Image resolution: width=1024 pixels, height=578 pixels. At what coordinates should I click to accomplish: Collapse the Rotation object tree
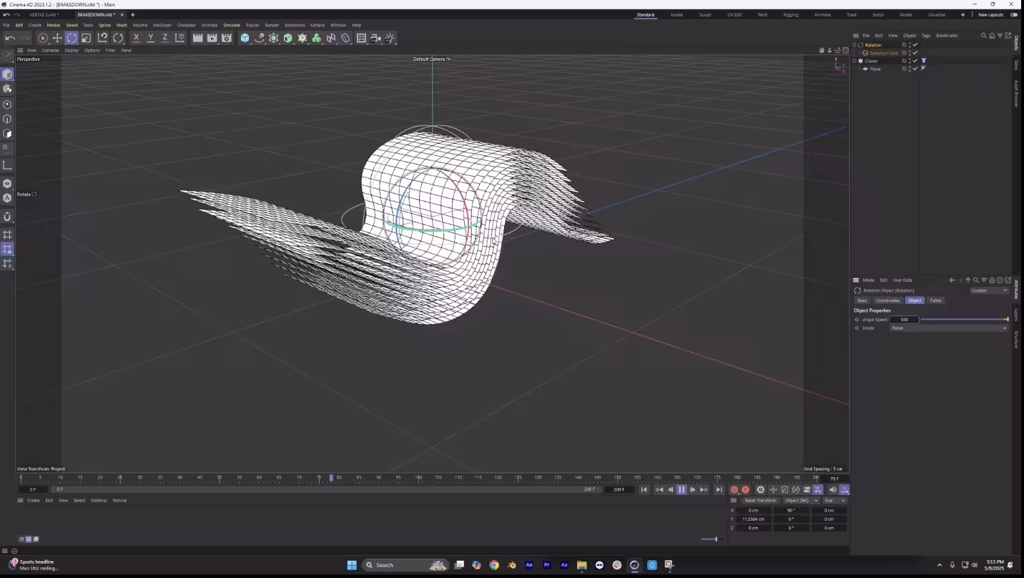855,45
